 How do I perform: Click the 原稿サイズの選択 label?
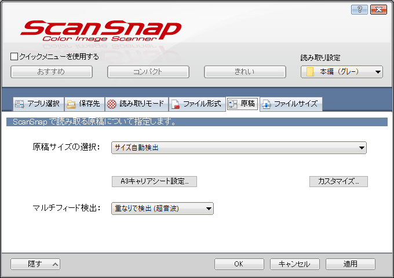point(66,147)
